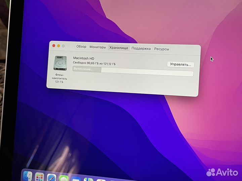Image resolution: width=242 pixels, height=181 pixels.
Task: Launch Safari from the Dock
Action: coord(51,178)
